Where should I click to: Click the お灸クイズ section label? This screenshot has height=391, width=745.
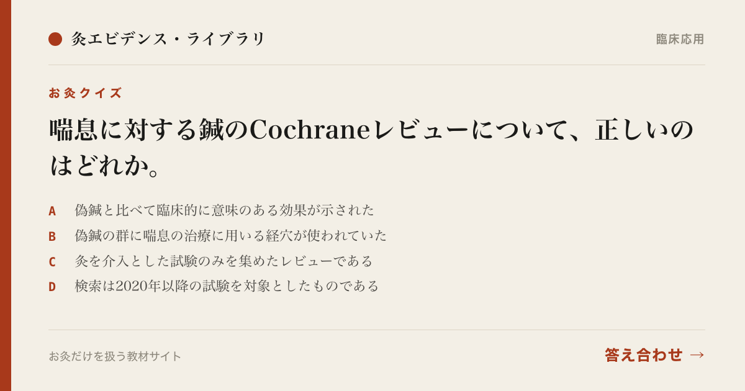pyautogui.click(x=85, y=93)
